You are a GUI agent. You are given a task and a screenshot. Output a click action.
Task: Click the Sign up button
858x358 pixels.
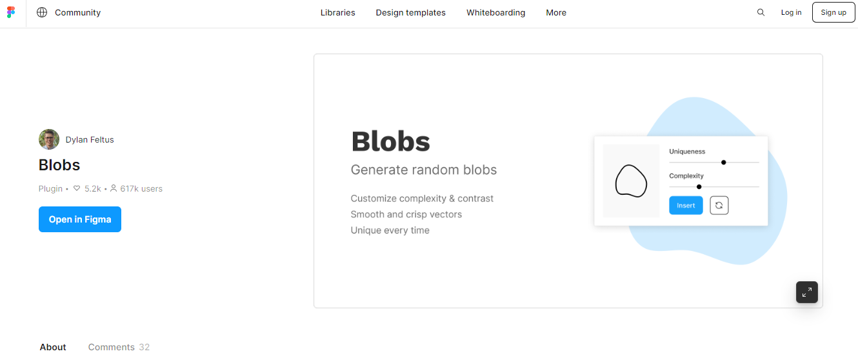tap(833, 12)
